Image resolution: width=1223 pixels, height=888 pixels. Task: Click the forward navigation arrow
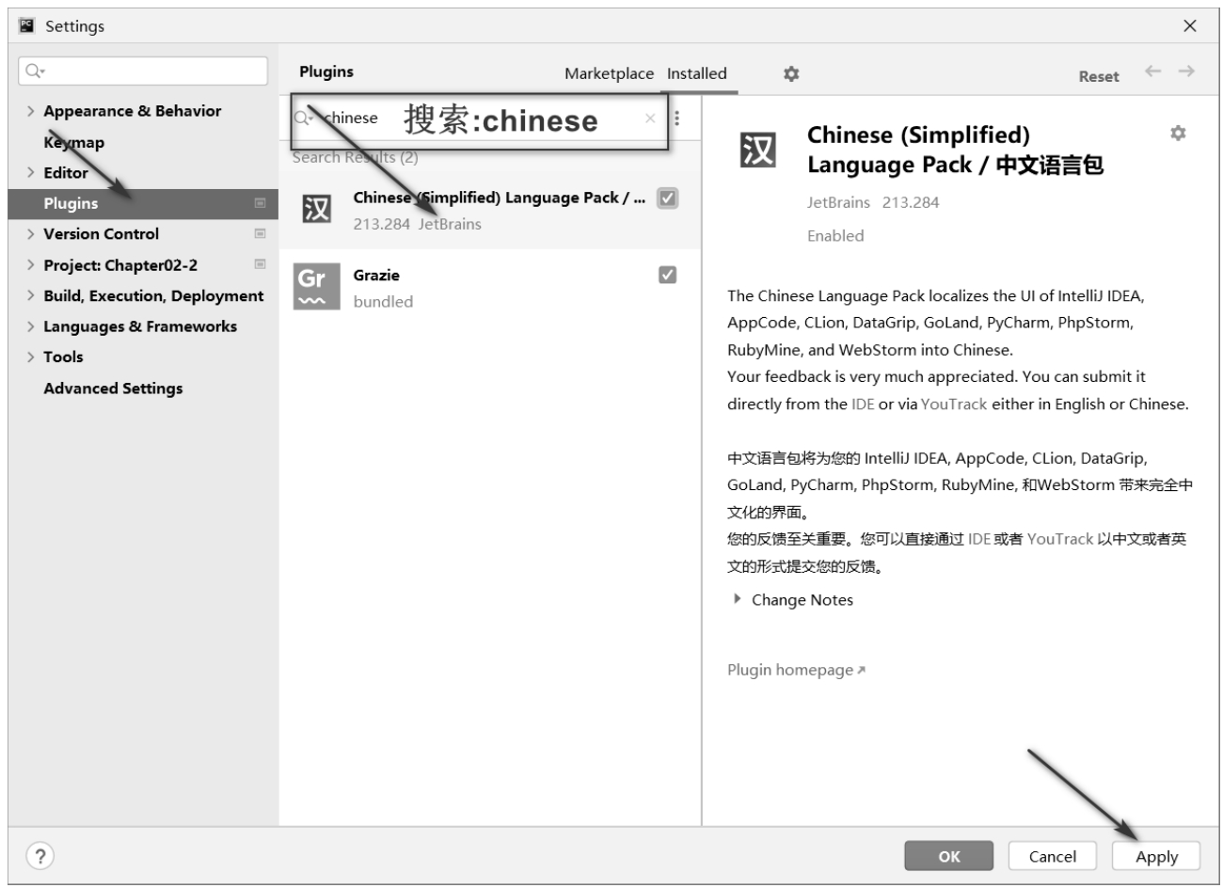point(1186,71)
